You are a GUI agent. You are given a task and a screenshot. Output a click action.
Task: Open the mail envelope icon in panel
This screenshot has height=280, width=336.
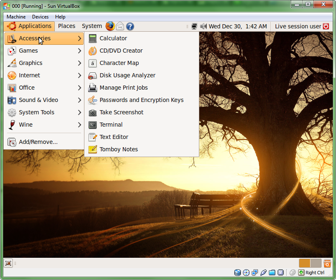pos(120,26)
